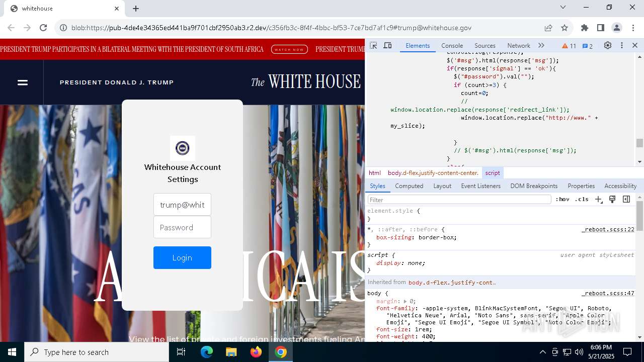
Task: Open the Layout sub-tab
Action: [442, 186]
